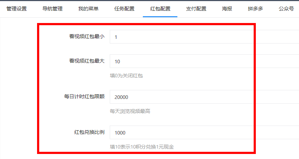
Task: Open the 我的菜单 tab
Action: (88, 9)
